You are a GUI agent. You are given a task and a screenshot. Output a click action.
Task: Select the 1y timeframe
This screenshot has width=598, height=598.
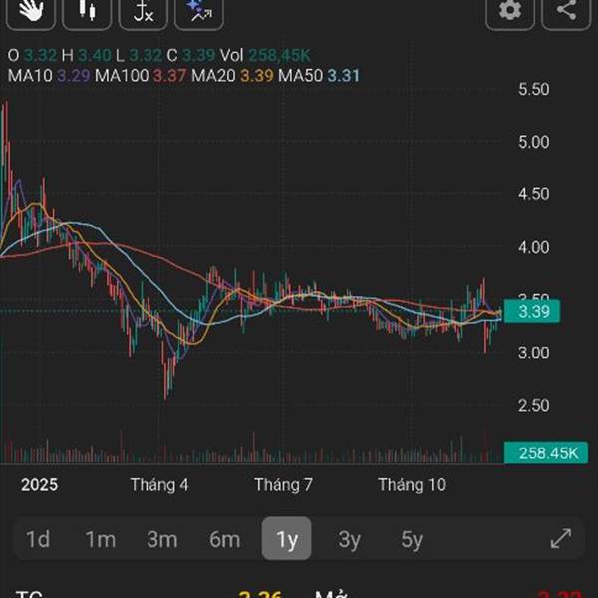[x=286, y=538]
